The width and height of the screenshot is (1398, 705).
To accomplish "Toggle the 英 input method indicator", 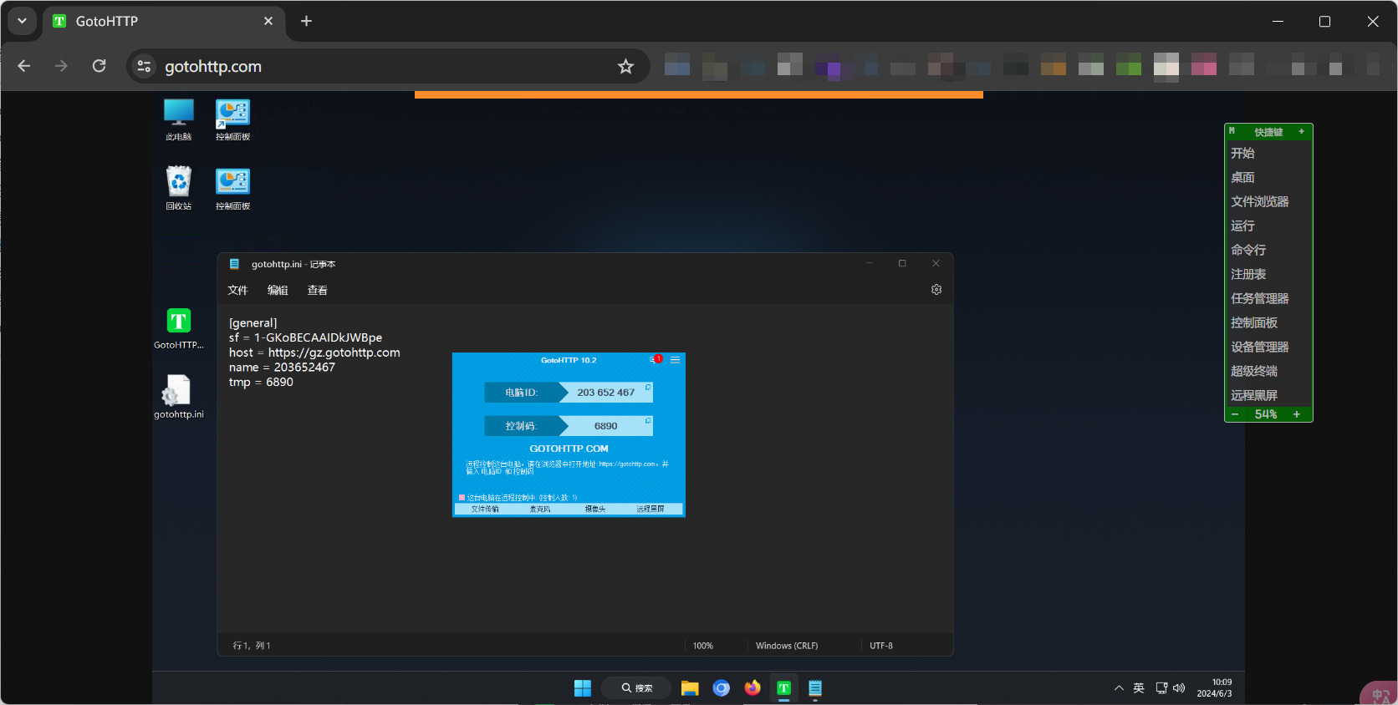I will point(1139,688).
